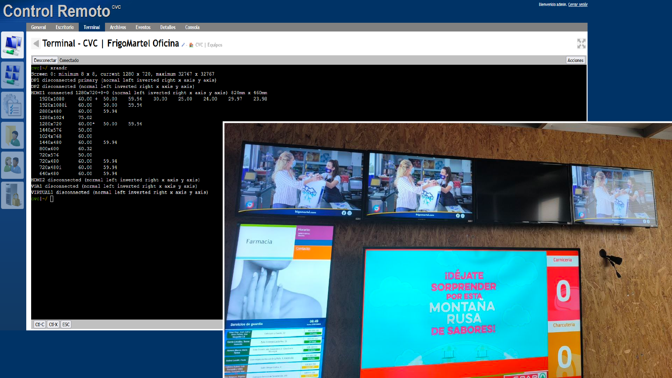Screen dimensions: 672x378
Task: Click the home icon in breadcrumb
Action: (x=191, y=45)
